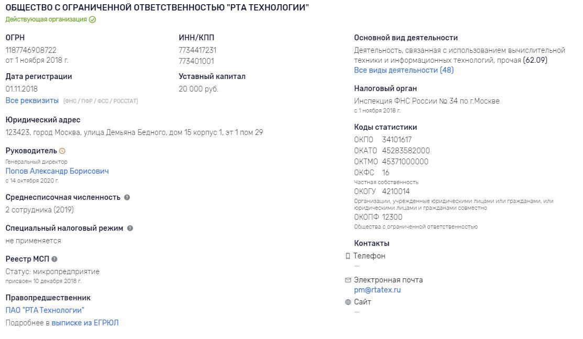Click the ОГРН number 1187746908722
The image size is (583, 339).
pos(31,50)
